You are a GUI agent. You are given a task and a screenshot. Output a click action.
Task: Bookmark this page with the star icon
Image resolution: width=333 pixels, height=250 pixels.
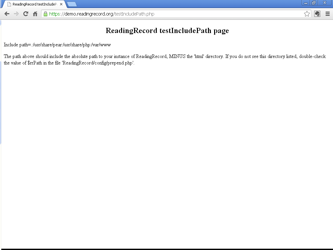point(307,14)
